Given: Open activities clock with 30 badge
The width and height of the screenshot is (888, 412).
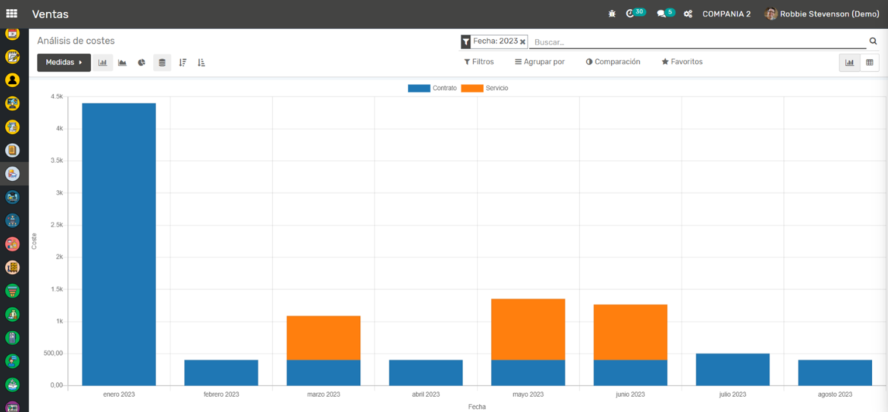Looking at the screenshot, I should [631, 13].
